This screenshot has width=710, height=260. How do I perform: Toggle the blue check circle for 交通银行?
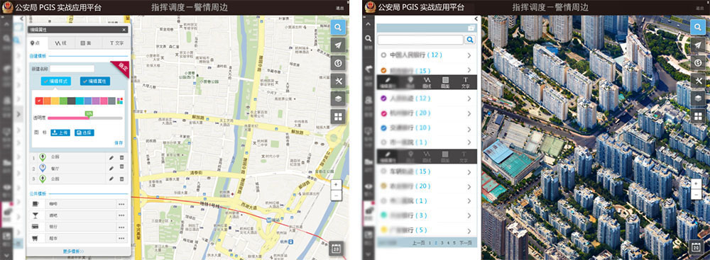coord(383,128)
